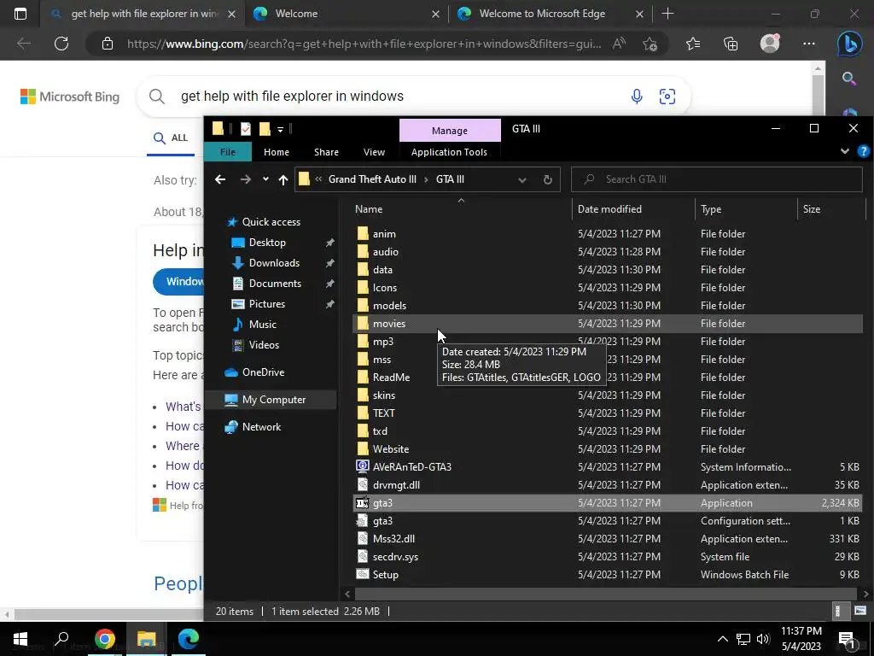Expand the address bar history dropdown

522,179
